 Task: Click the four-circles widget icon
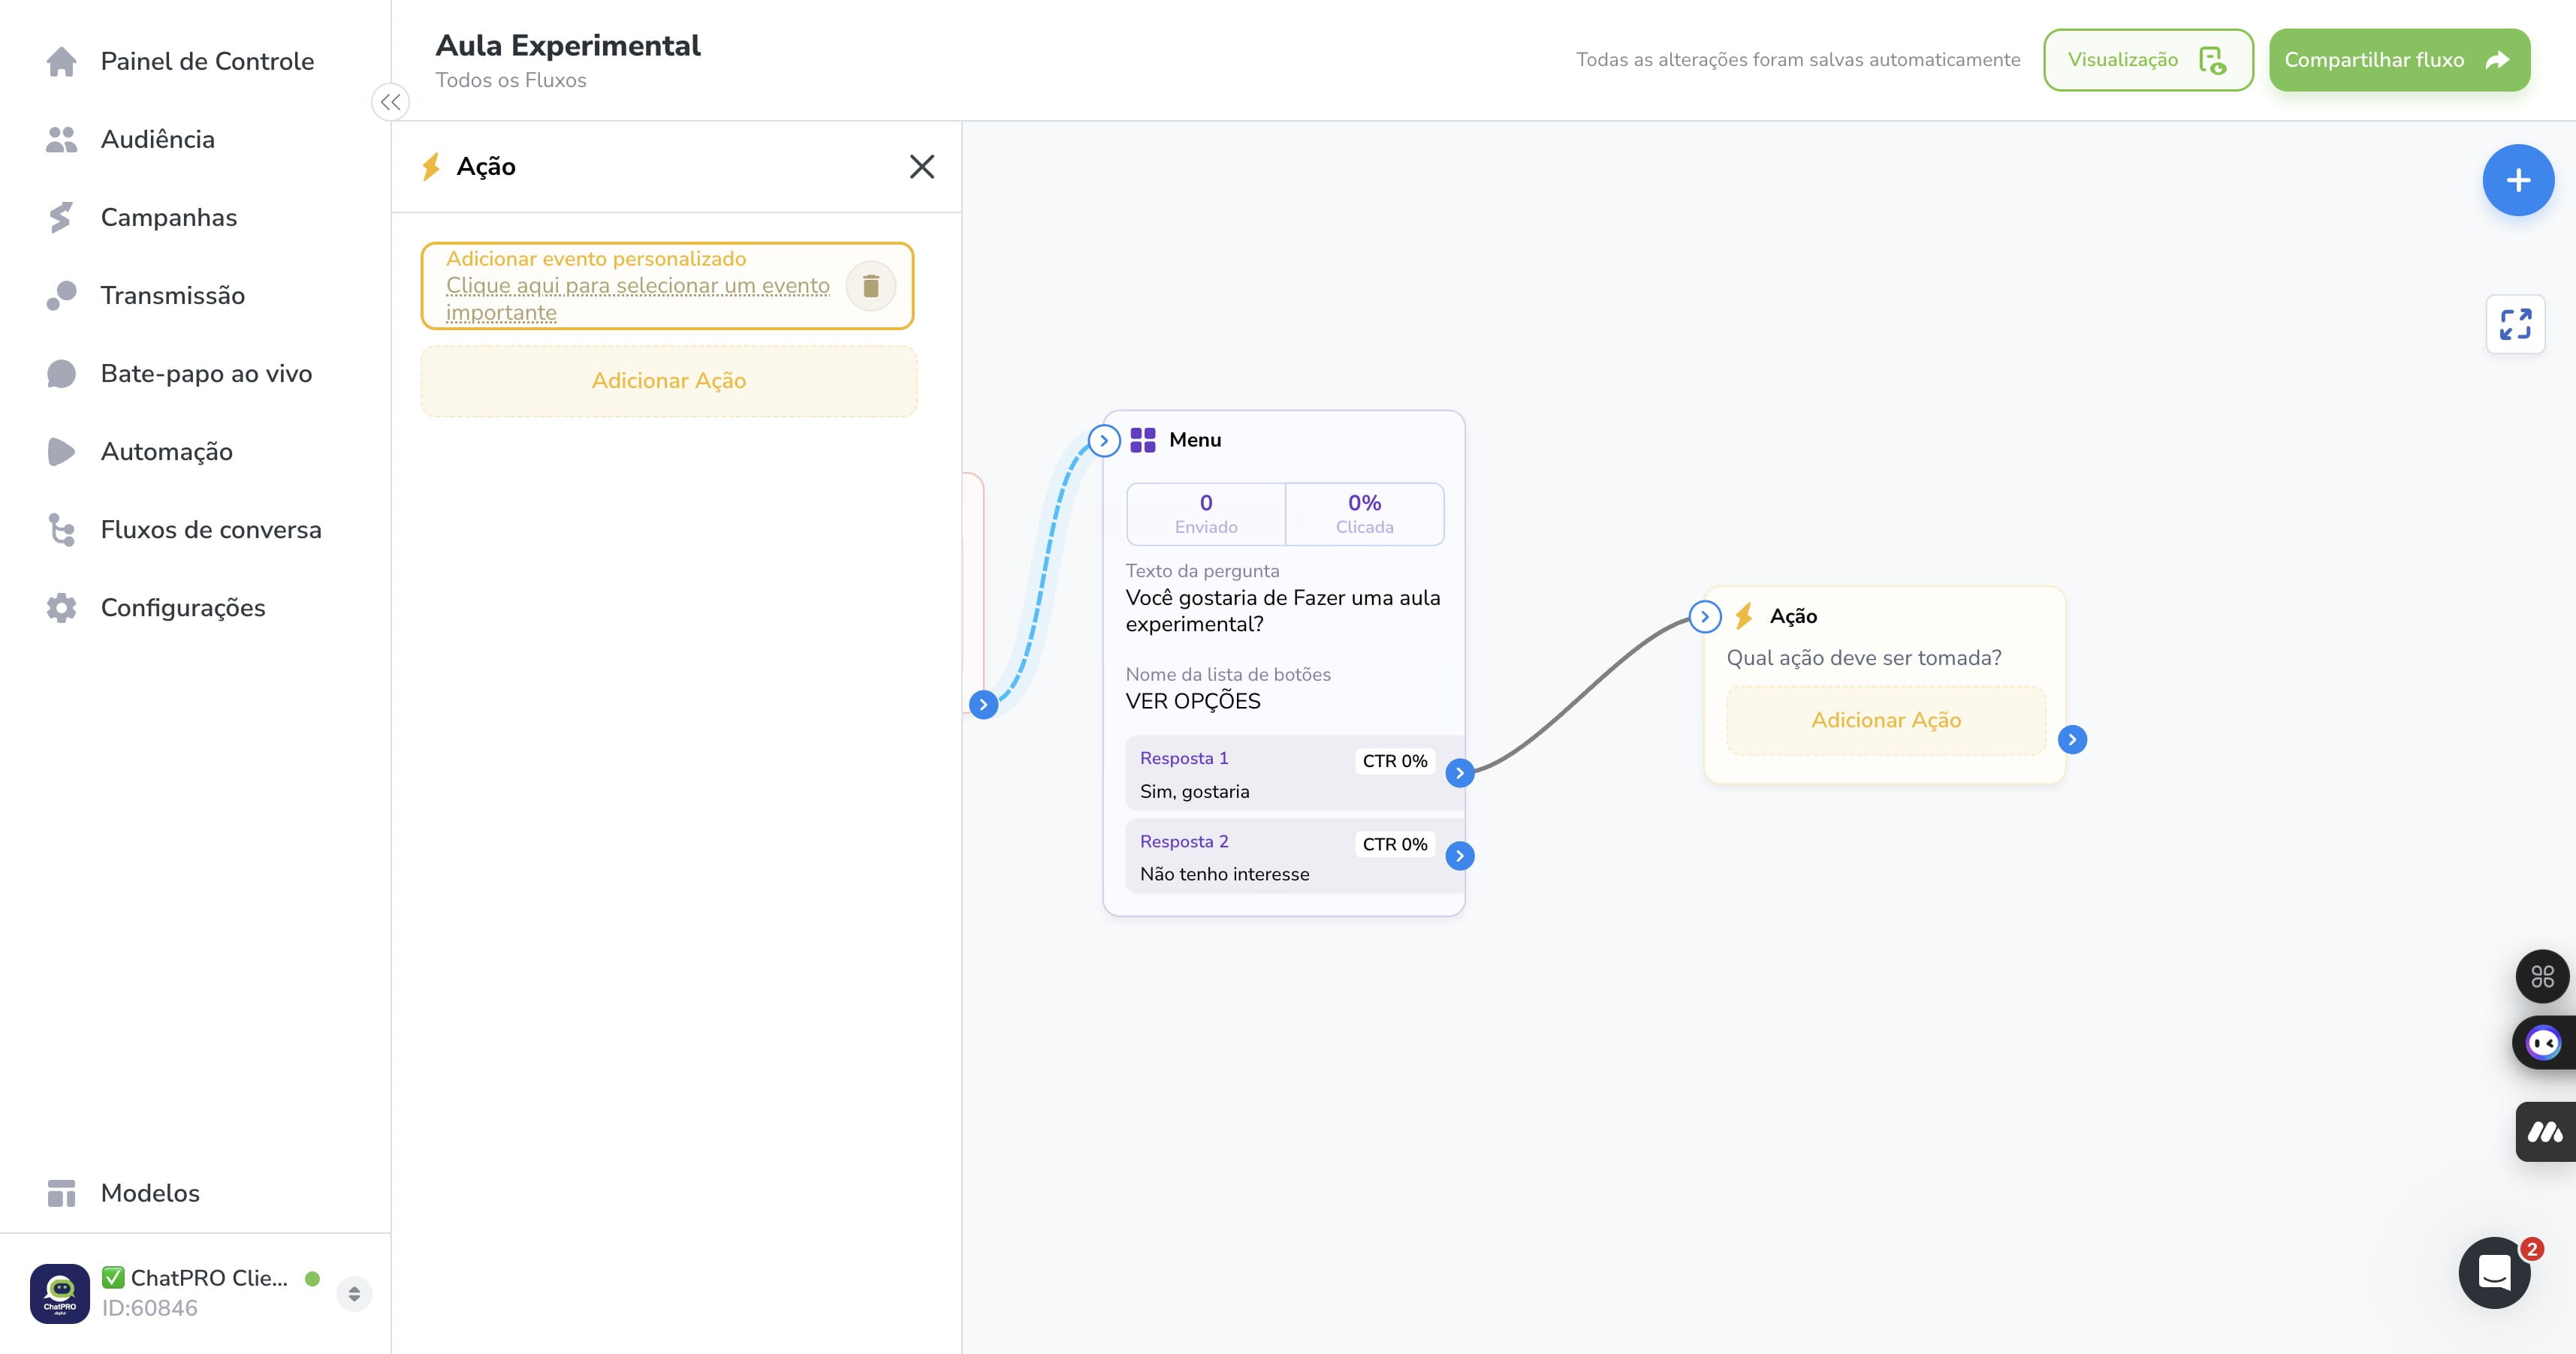(x=2542, y=976)
